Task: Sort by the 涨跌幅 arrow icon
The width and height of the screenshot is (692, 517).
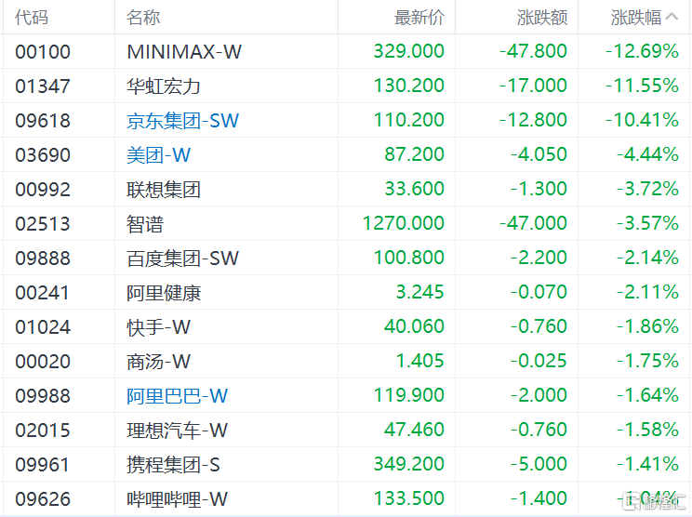Action: (x=672, y=17)
